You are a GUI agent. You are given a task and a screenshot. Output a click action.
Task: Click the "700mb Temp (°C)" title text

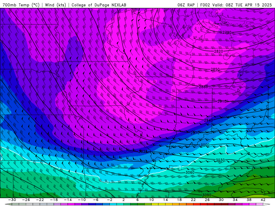coord(21,5)
